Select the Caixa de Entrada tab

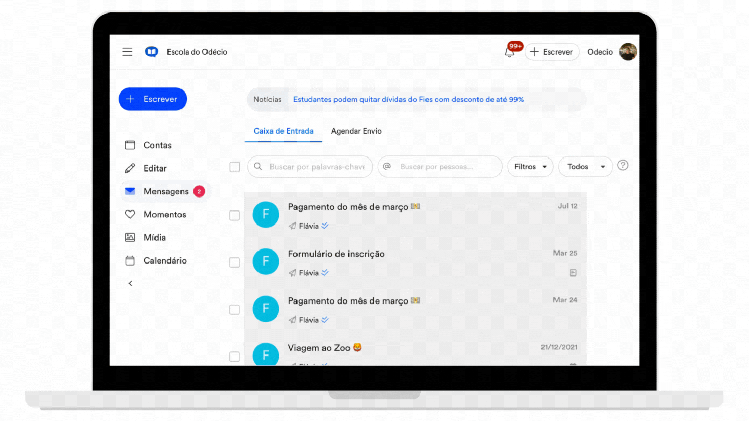tap(283, 131)
